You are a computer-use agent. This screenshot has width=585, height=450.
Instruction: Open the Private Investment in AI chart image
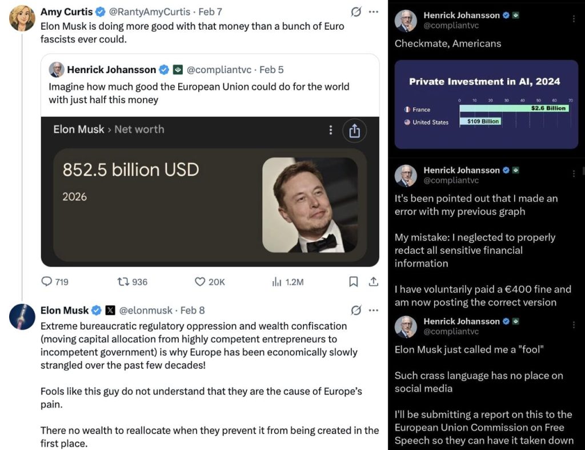(486, 104)
